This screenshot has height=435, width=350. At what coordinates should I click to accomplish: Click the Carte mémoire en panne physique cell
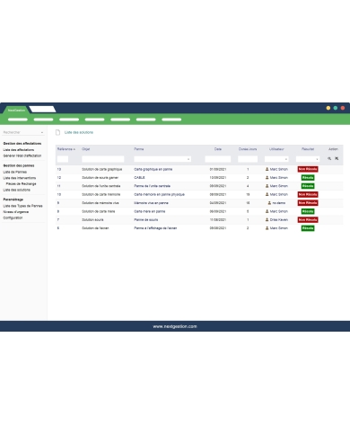159,194
